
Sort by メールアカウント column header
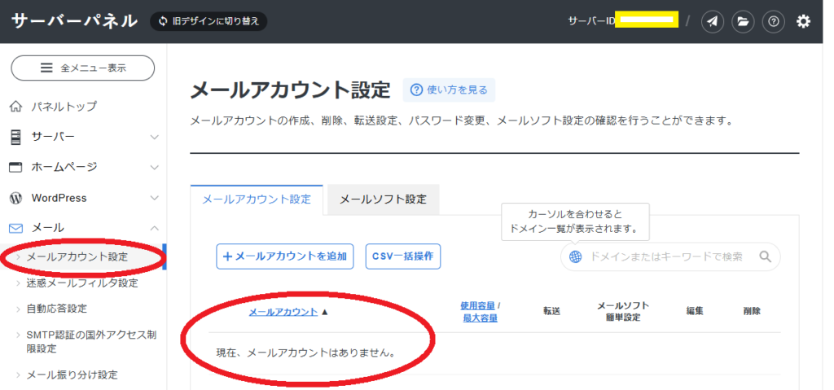283,312
